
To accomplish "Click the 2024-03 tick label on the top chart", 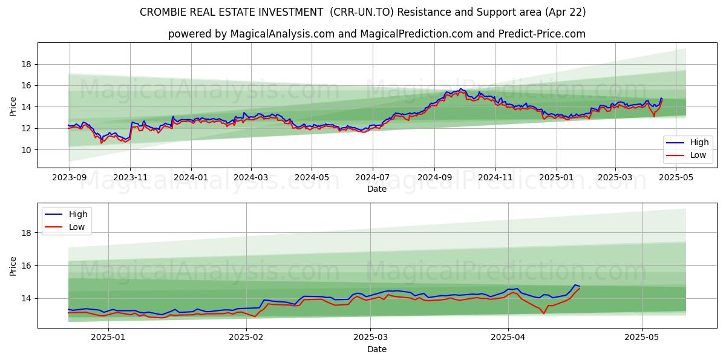I will [250, 178].
